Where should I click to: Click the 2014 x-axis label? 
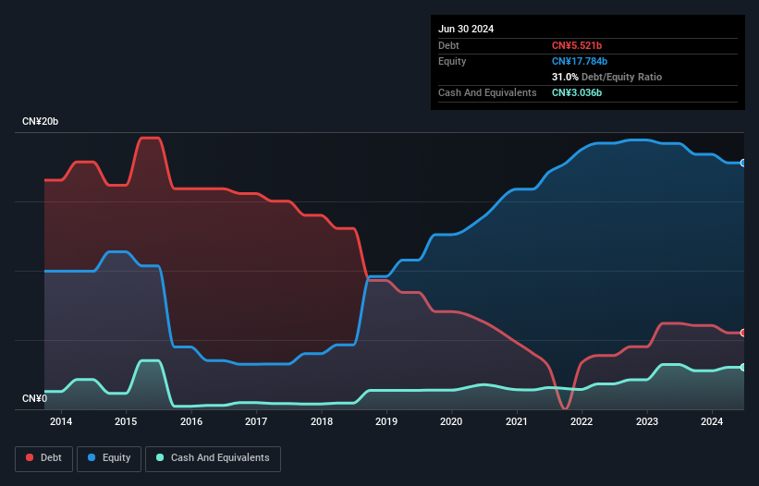pyautogui.click(x=61, y=421)
